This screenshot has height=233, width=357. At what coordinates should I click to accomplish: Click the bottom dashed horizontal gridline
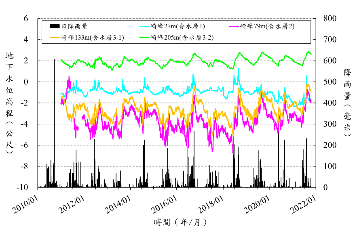pos(178,166)
